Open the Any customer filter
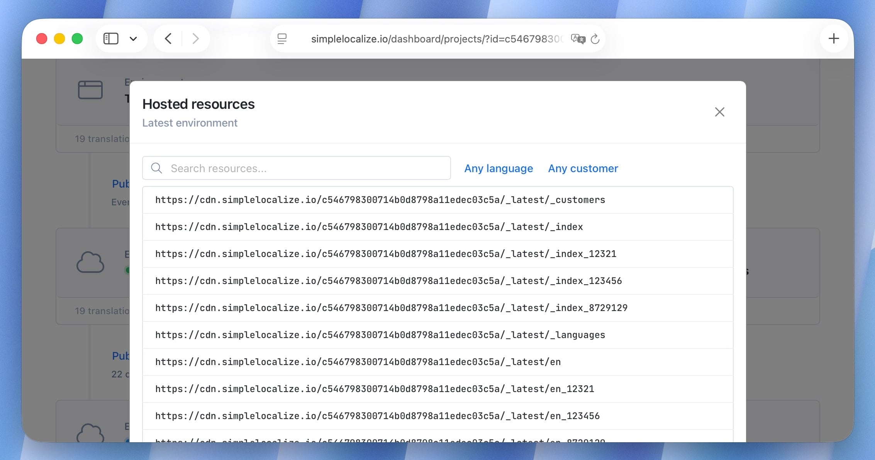This screenshot has height=460, width=875. coord(583,168)
